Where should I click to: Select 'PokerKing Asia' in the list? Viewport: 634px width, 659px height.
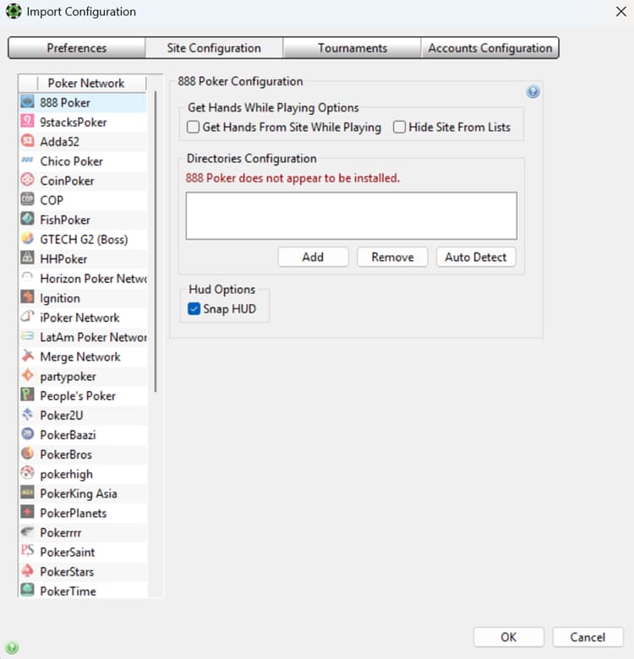click(x=83, y=493)
